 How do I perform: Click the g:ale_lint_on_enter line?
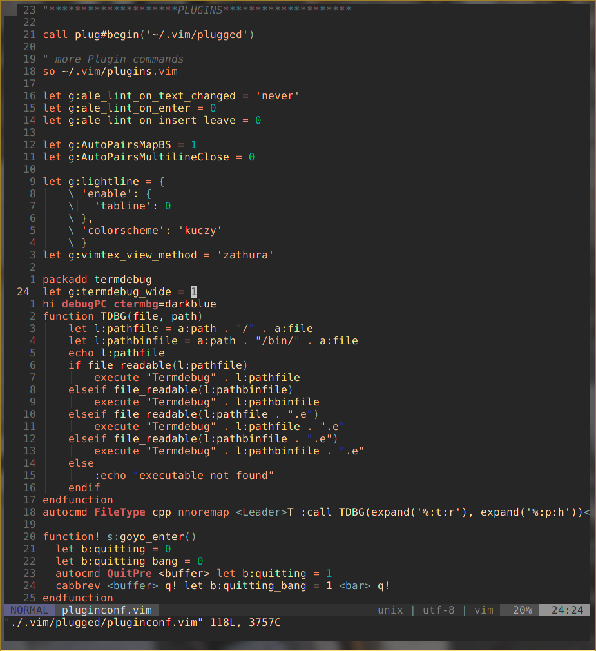click(x=130, y=108)
